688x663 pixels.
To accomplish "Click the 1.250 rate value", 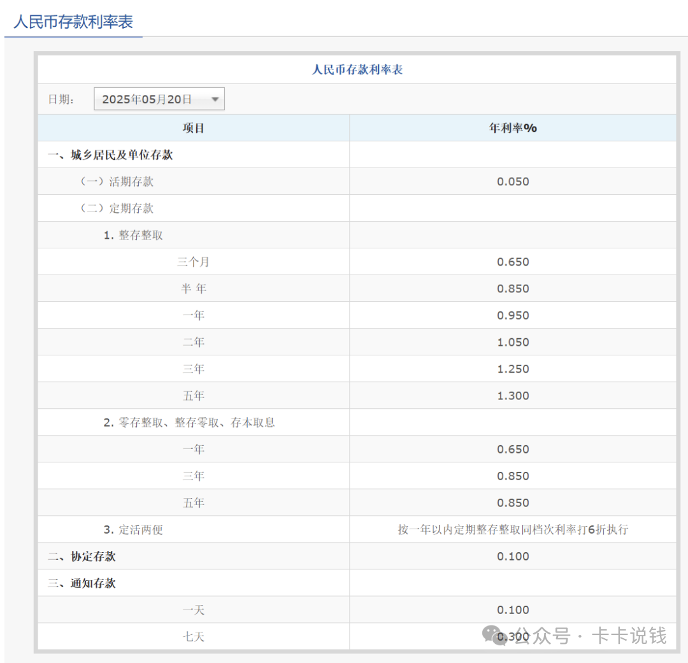I will (513, 369).
